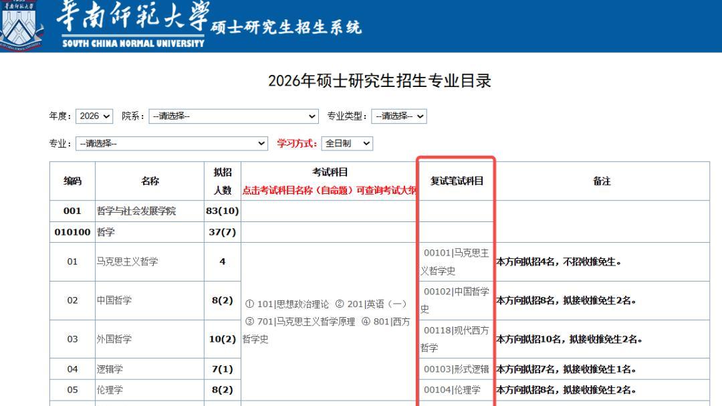Click the 00104|伦理学 retest subject
The image size is (722, 406).
[452, 390]
